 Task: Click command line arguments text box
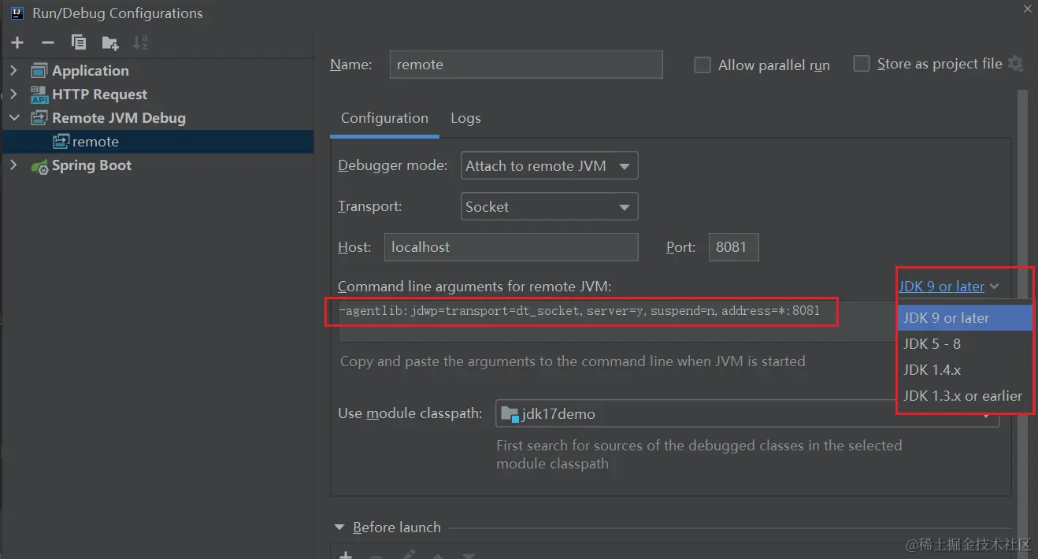point(617,321)
